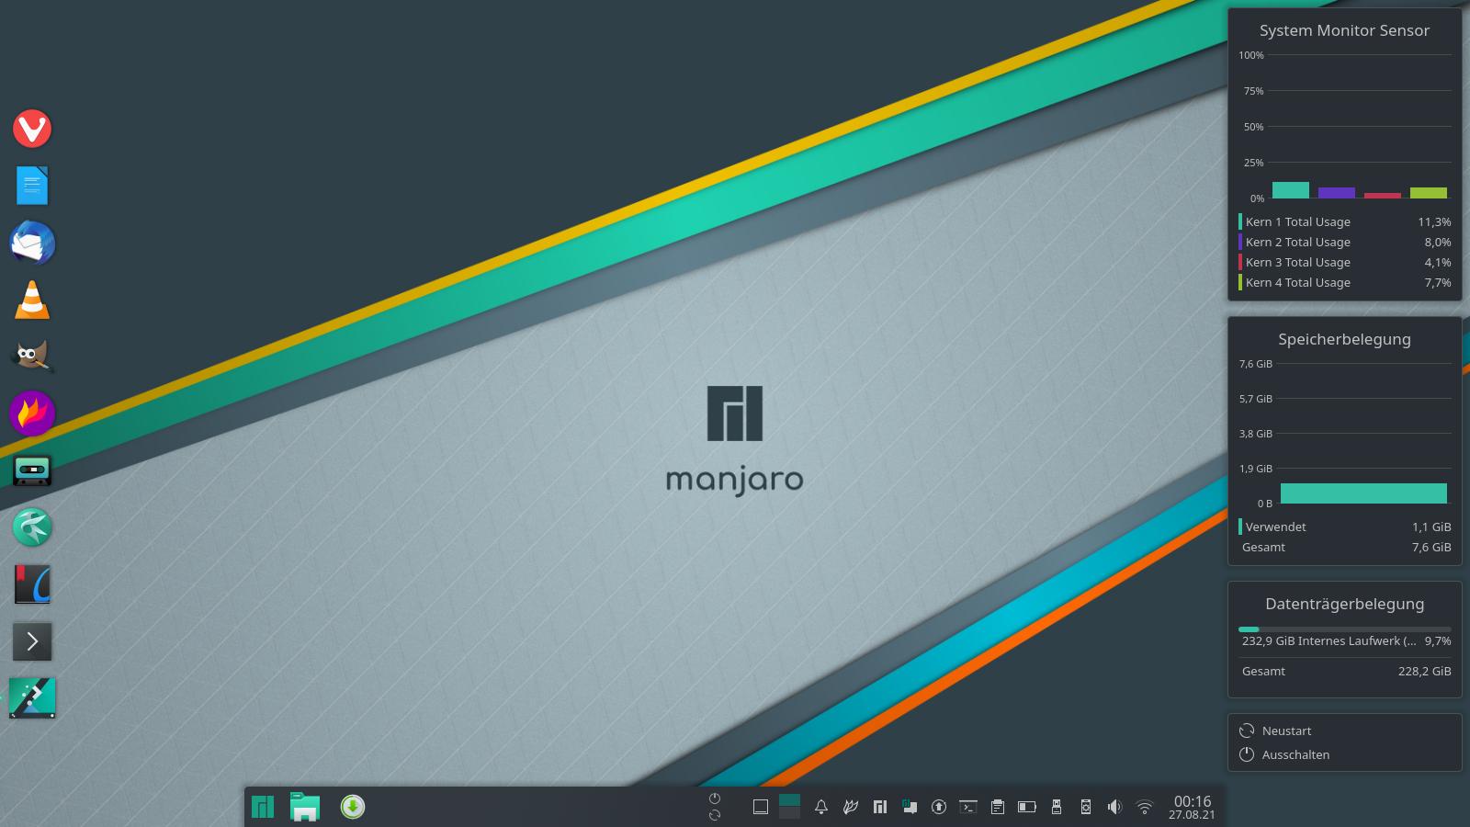
Task: Launch the Vivaldi browser from the dock
Action: 32,129
